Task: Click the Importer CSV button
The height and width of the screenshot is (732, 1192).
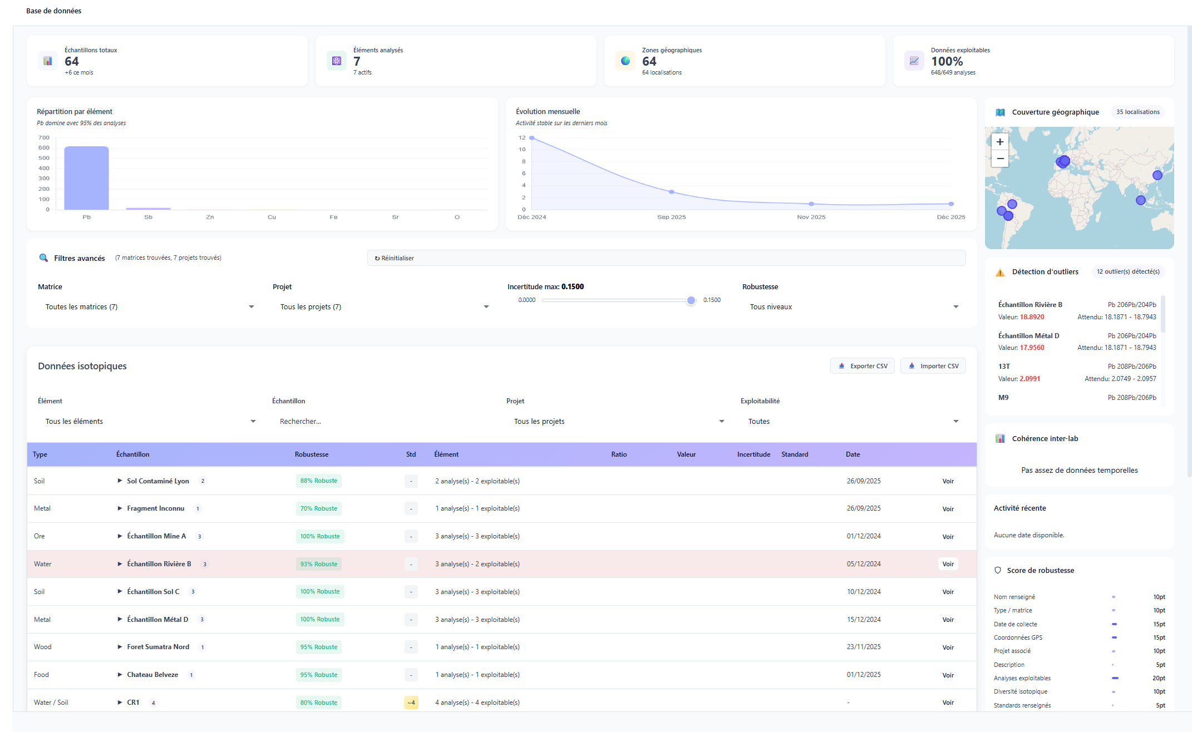Action: point(933,366)
